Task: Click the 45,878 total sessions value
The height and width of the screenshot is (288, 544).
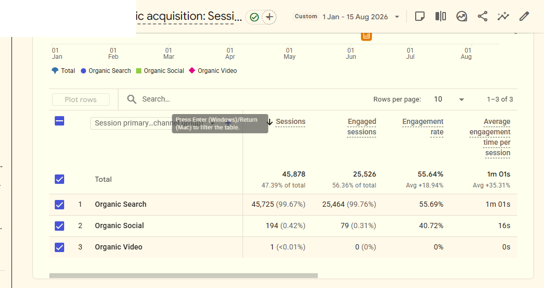Action: click(294, 174)
